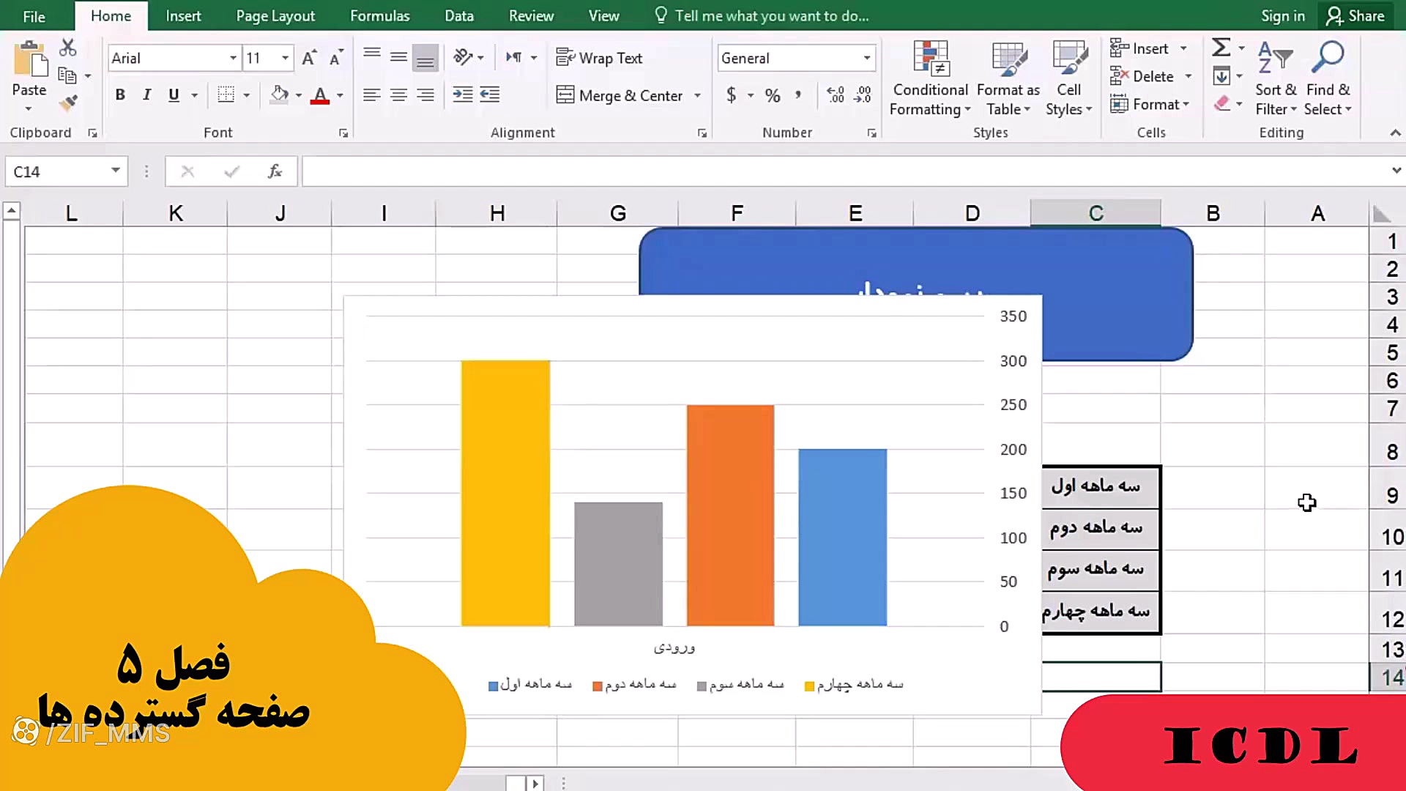The width and height of the screenshot is (1406, 791).
Task: Open the Fill Color dropdown arrow
Action: tap(299, 95)
